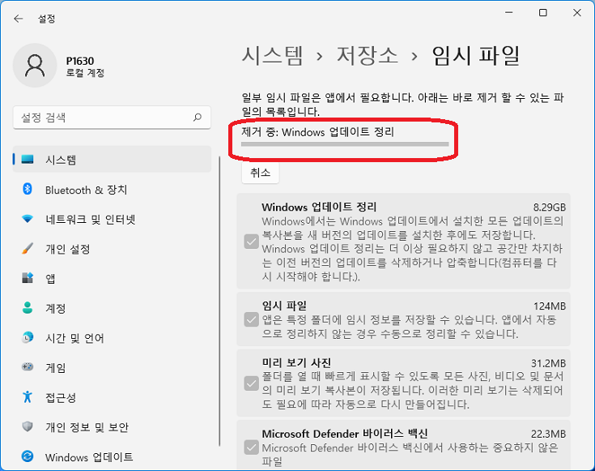Click the 로컬 계정 label
Screen dimensions: 595x471
tap(85, 73)
